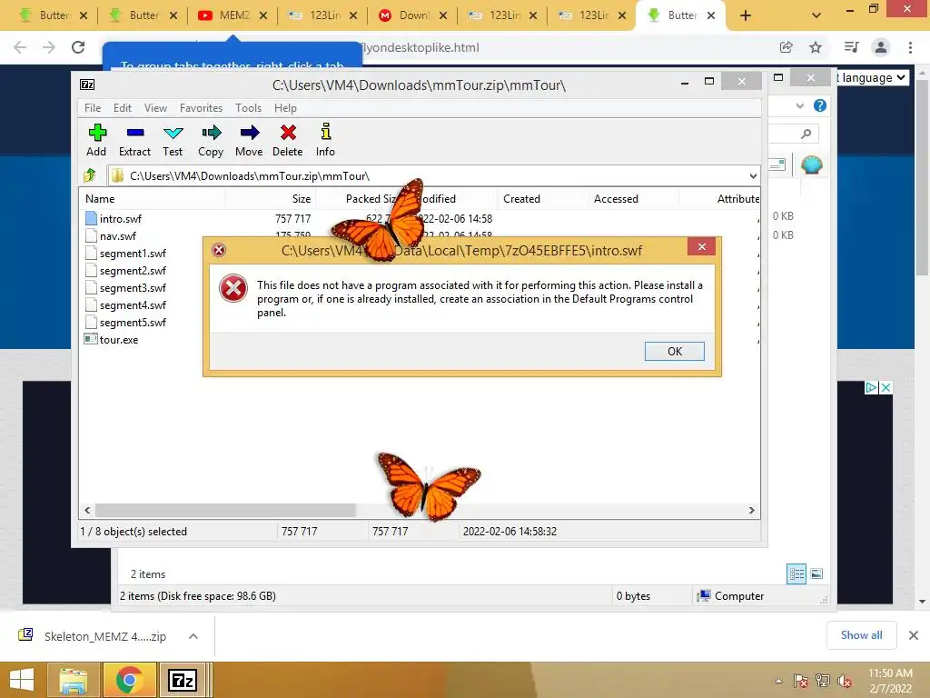Open the Help menu in 7-Zip
This screenshot has height=698, width=930.
[x=285, y=108]
